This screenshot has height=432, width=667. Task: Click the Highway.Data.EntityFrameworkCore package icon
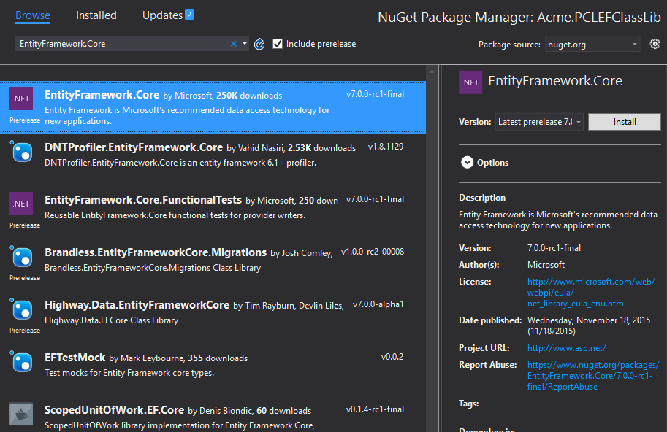[x=20, y=309]
